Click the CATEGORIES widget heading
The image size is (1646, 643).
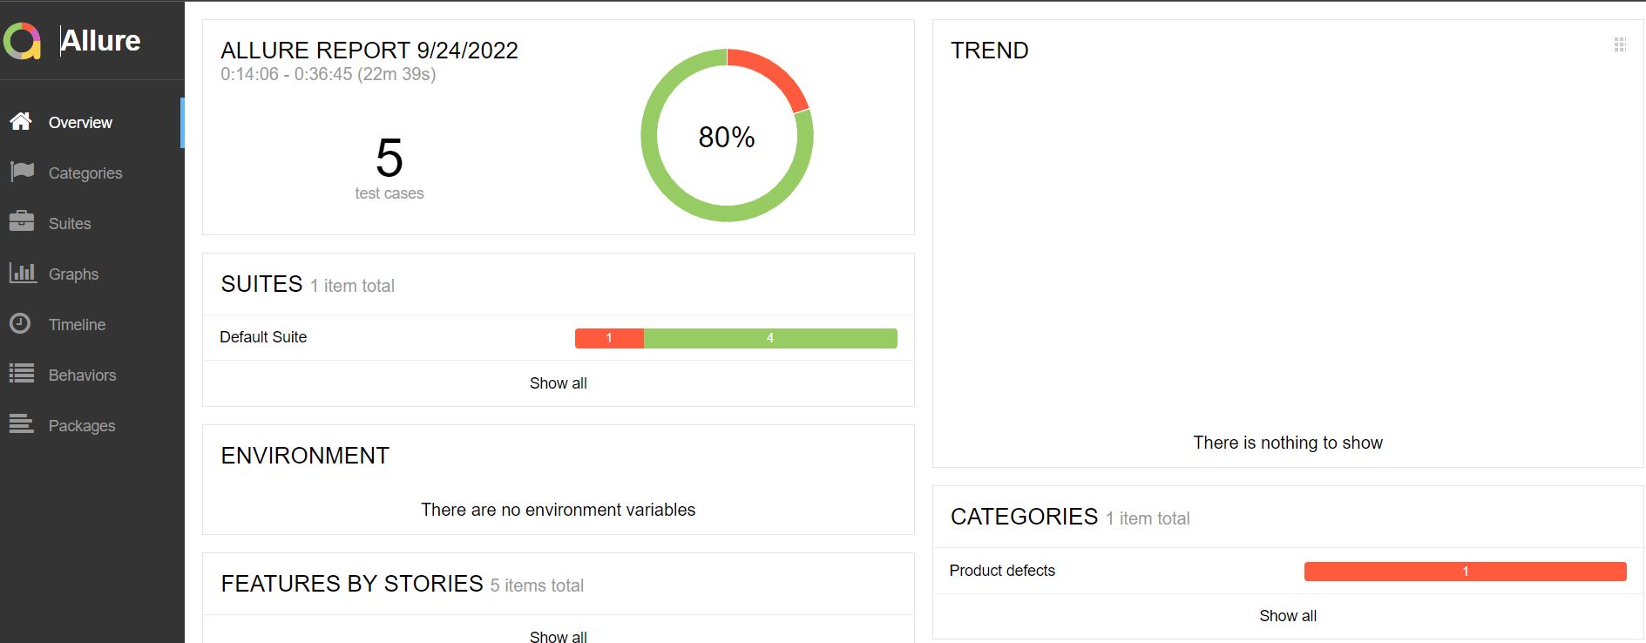pos(1024,517)
